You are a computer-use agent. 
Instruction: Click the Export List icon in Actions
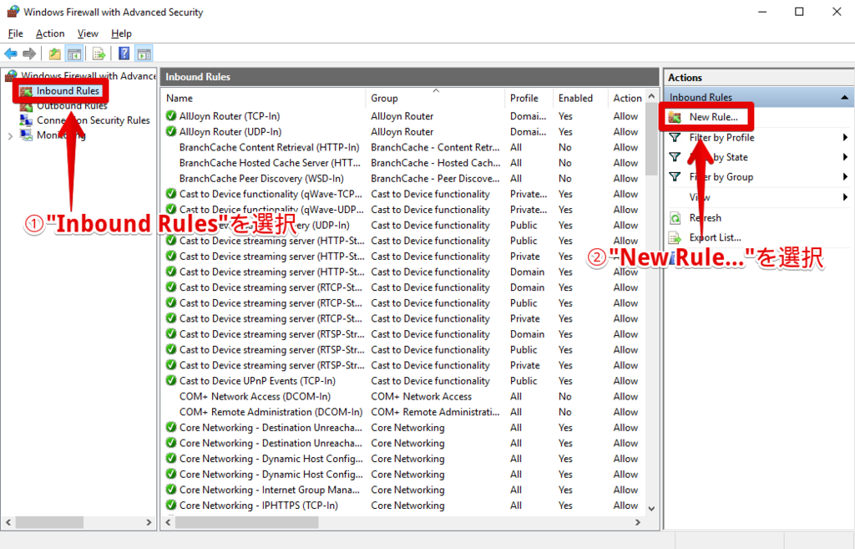pos(675,237)
